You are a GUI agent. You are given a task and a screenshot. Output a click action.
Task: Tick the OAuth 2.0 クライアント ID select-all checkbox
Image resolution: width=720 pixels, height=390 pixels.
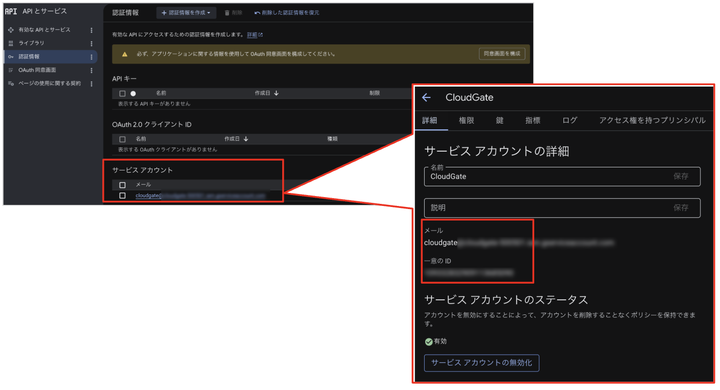[x=123, y=139]
